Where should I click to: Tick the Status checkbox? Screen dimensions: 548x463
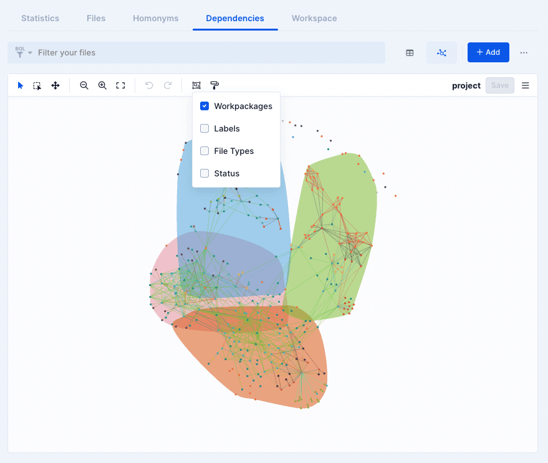coord(204,173)
